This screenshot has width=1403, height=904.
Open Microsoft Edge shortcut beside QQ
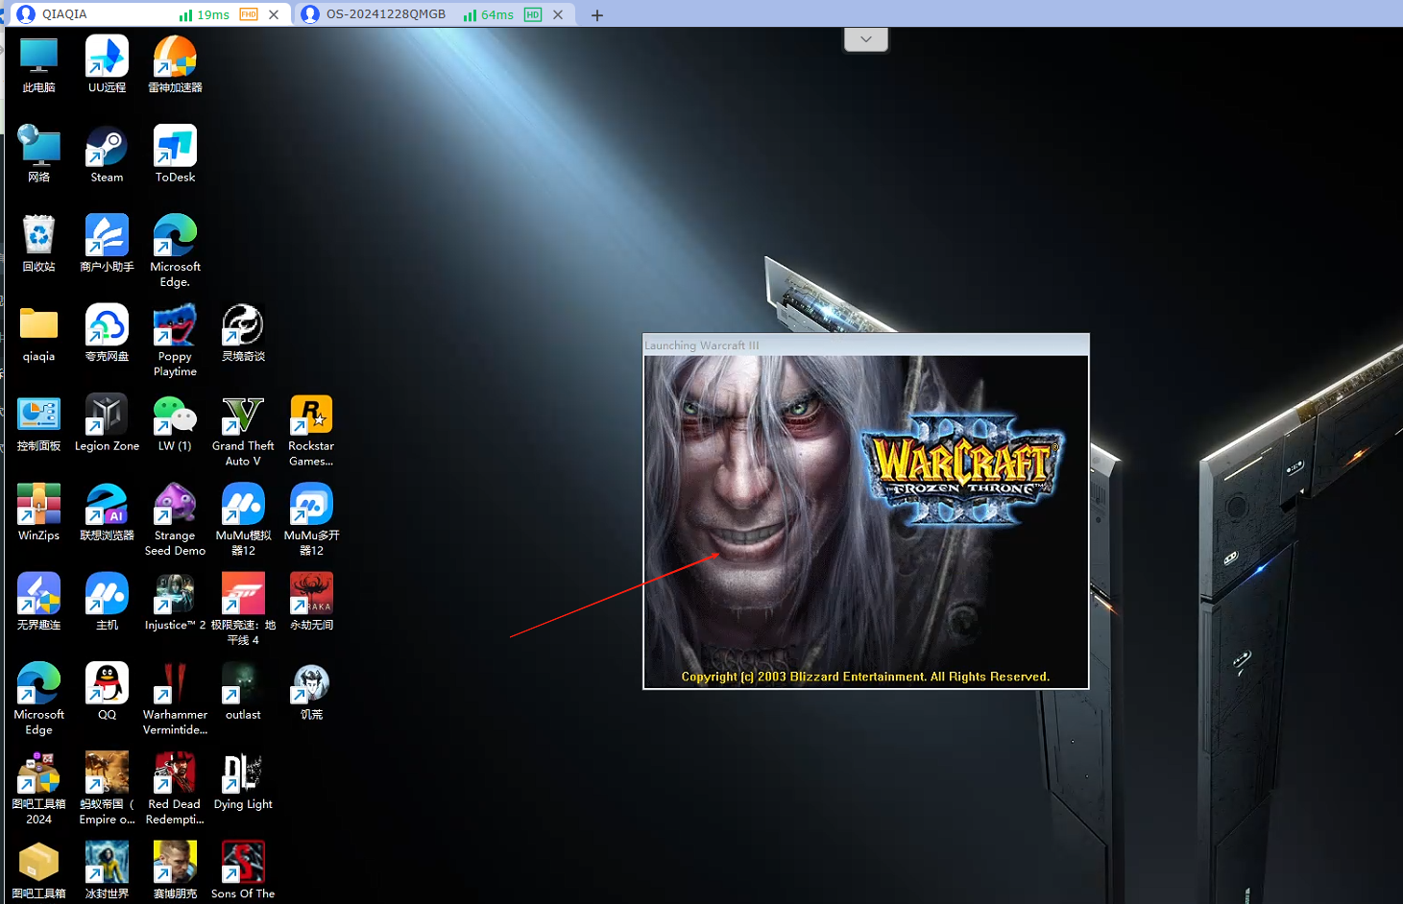tap(38, 698)
